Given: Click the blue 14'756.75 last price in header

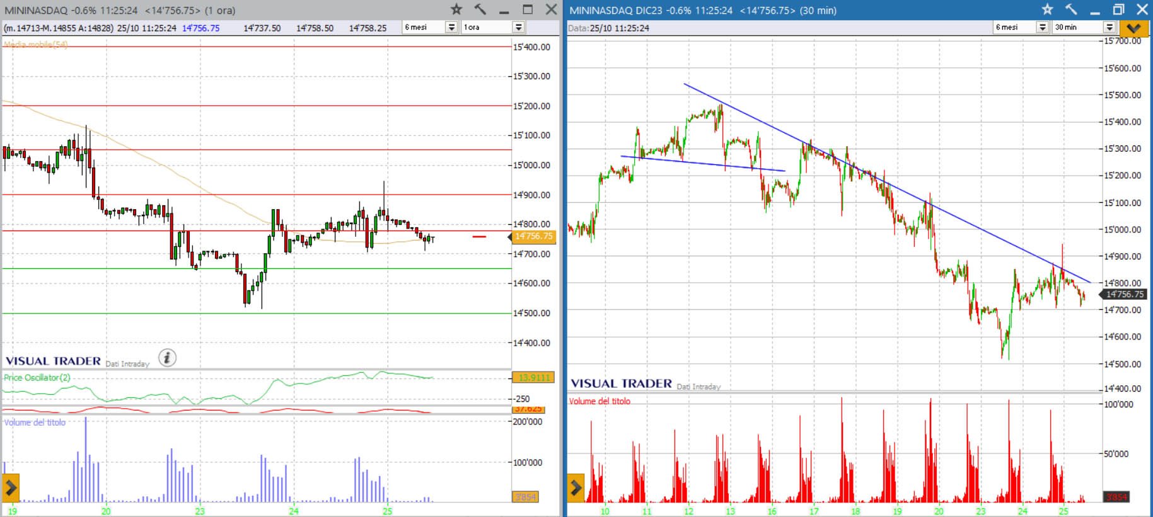Looking at the screenshot, I should [201, 28].
